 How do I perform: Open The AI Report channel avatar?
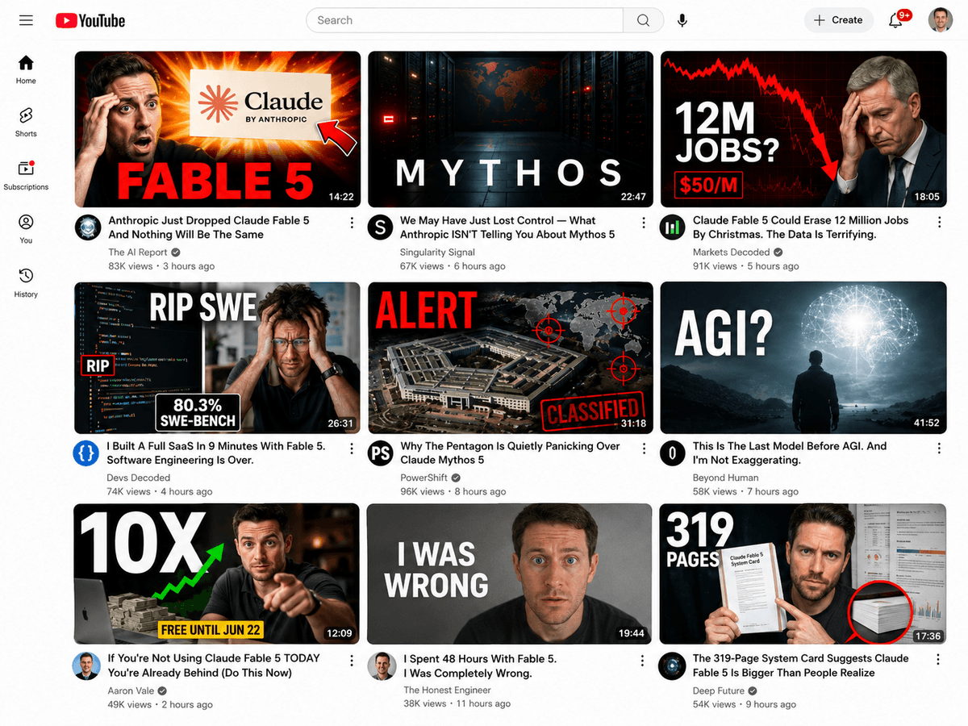[x=87, y=227]
